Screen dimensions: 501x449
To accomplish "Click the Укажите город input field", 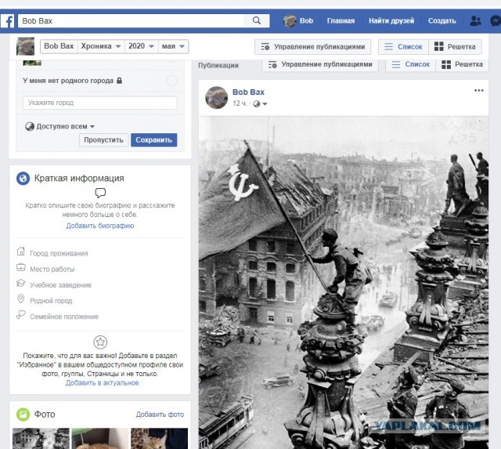I will (99, 103).
